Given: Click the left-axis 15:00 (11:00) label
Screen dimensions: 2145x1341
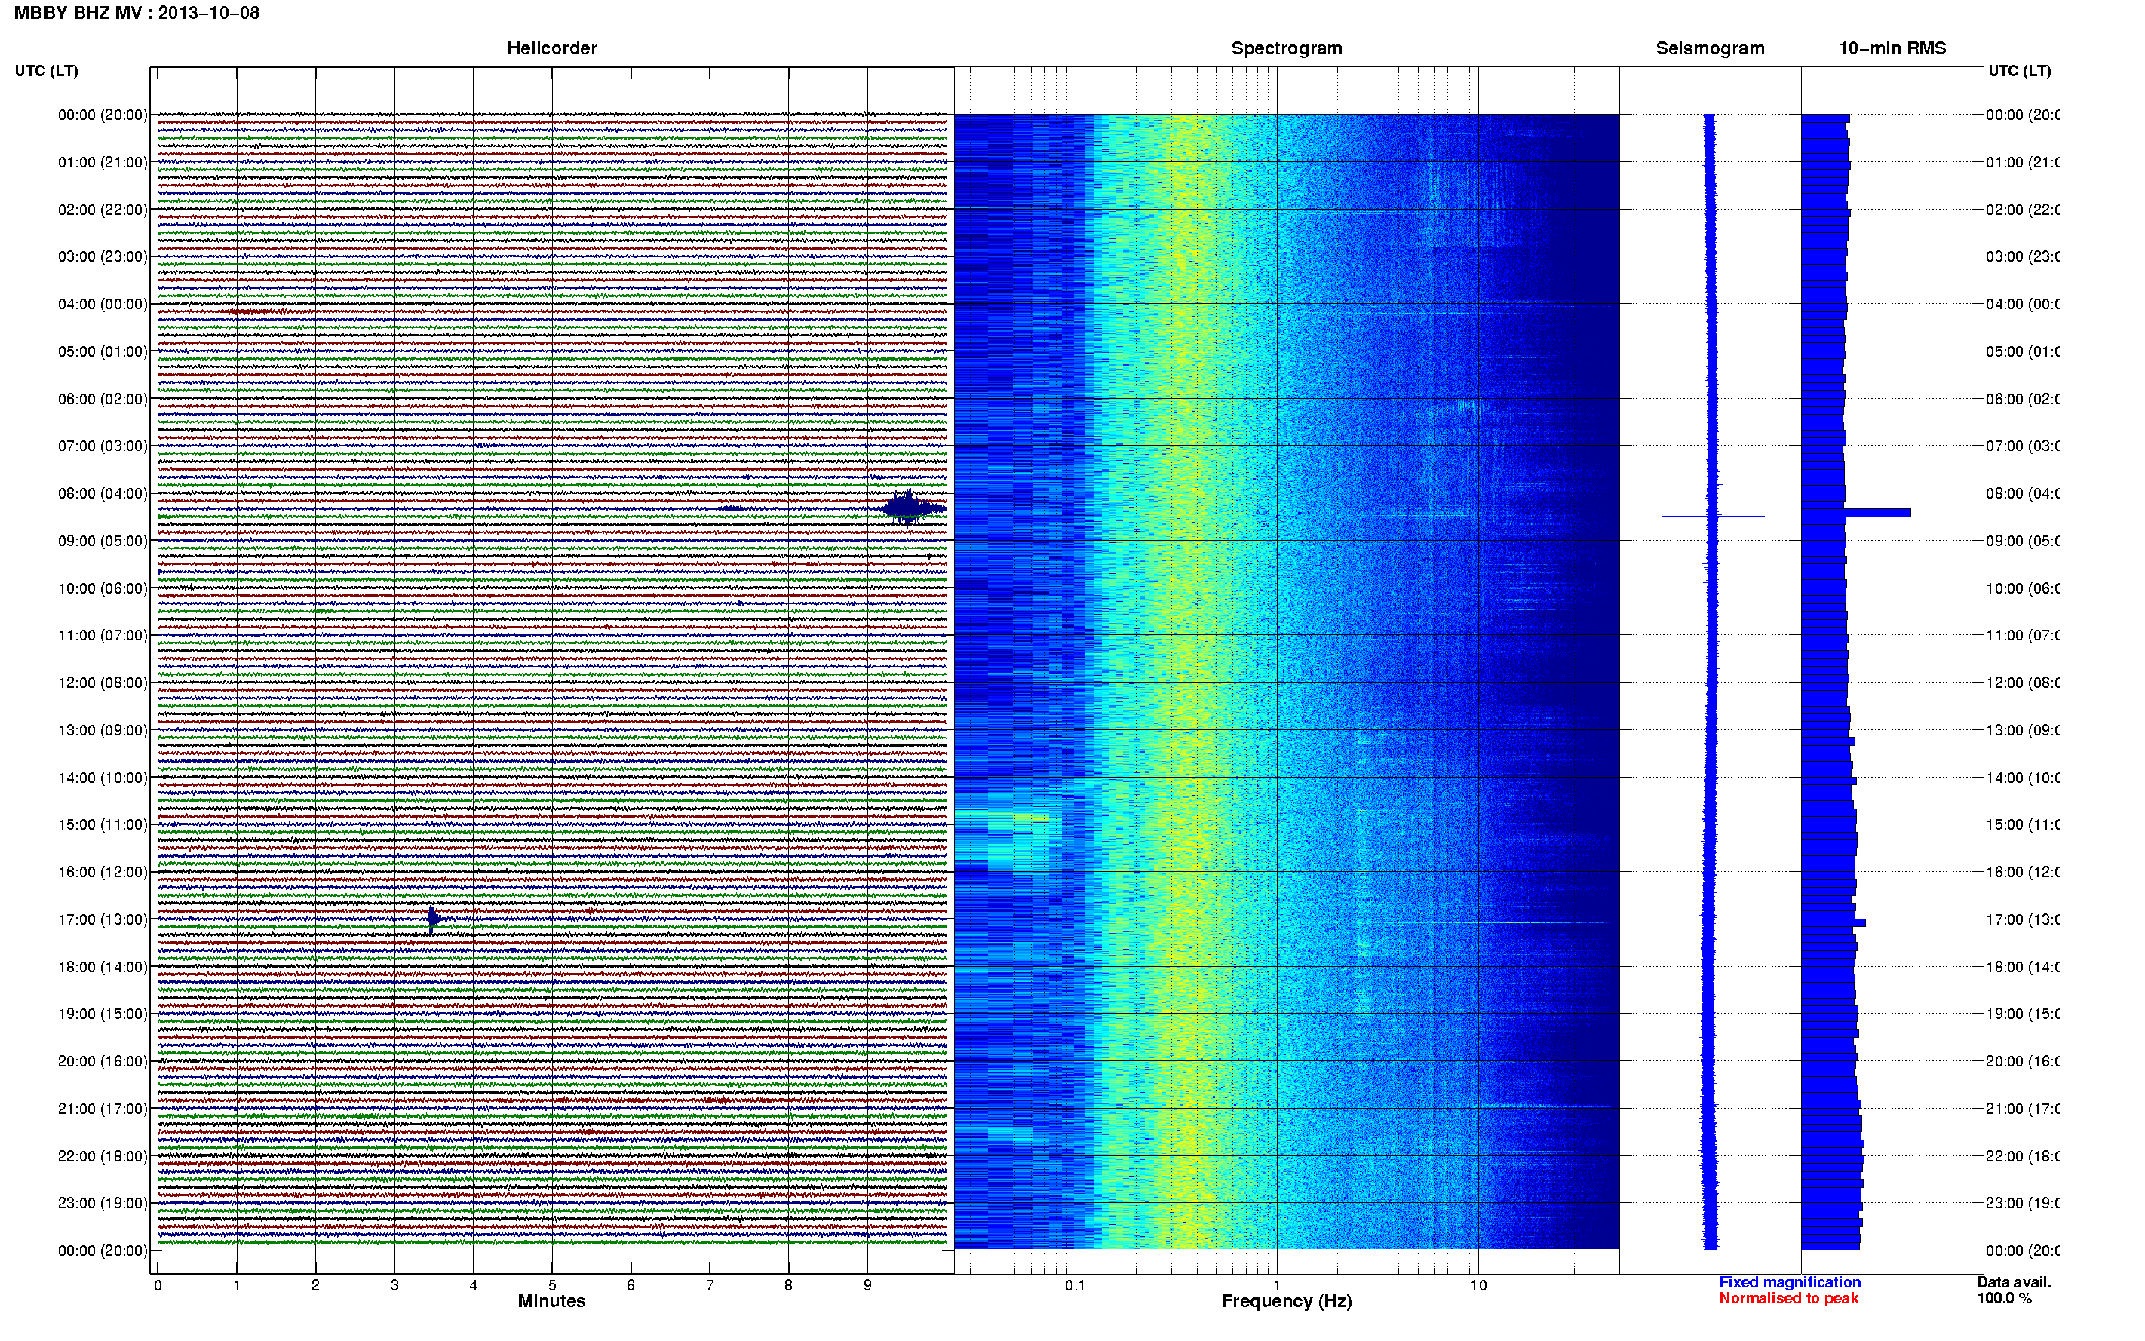Looking at the screenshot, I should coord(103,825).
